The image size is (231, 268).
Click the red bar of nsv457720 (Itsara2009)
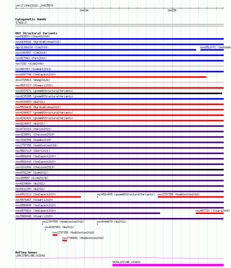click(x=210, y=213)
